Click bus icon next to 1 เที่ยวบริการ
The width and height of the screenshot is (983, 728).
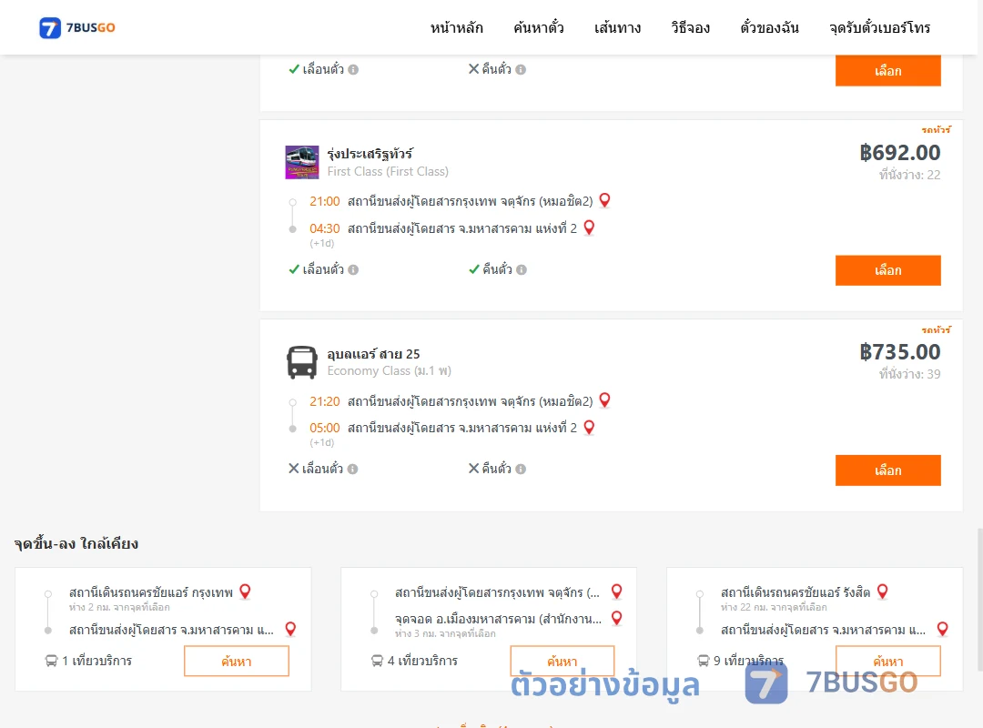(x=51, y=661)
